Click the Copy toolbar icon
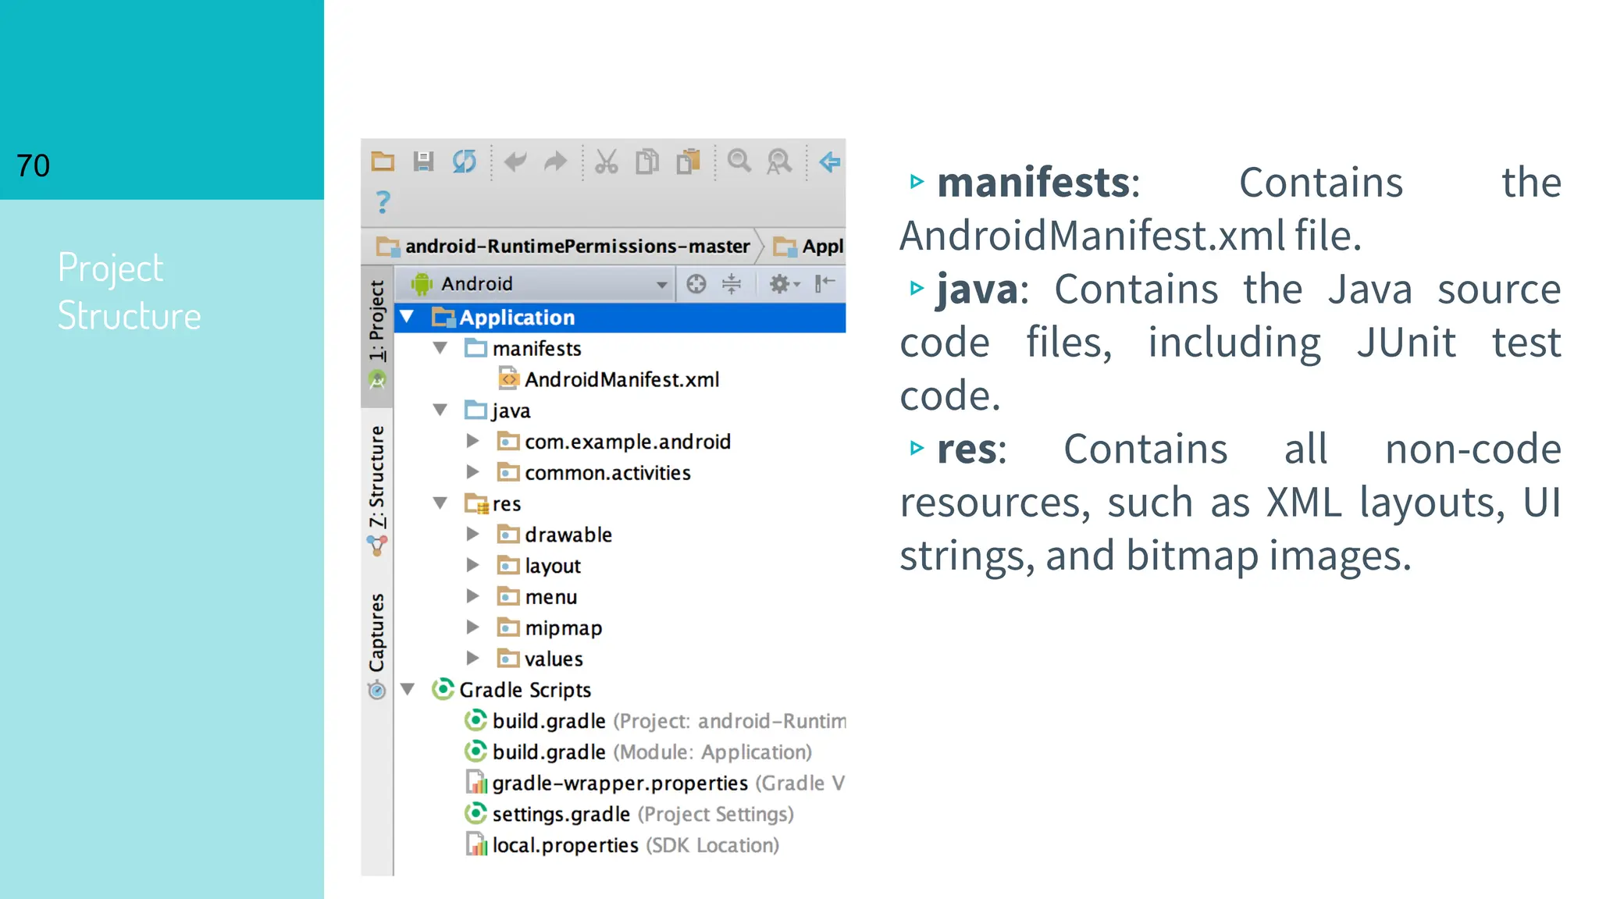 647,162
